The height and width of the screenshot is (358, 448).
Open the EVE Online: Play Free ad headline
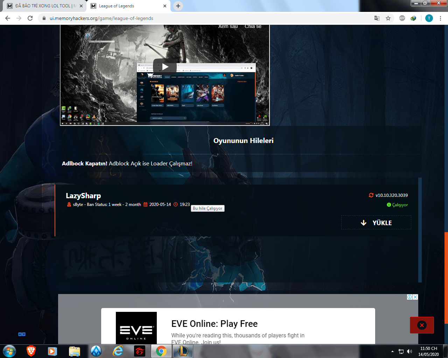point(215,324)
